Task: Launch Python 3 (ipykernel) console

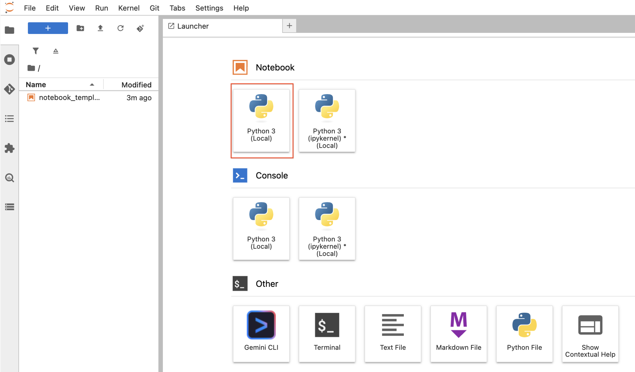Action: 327,229
